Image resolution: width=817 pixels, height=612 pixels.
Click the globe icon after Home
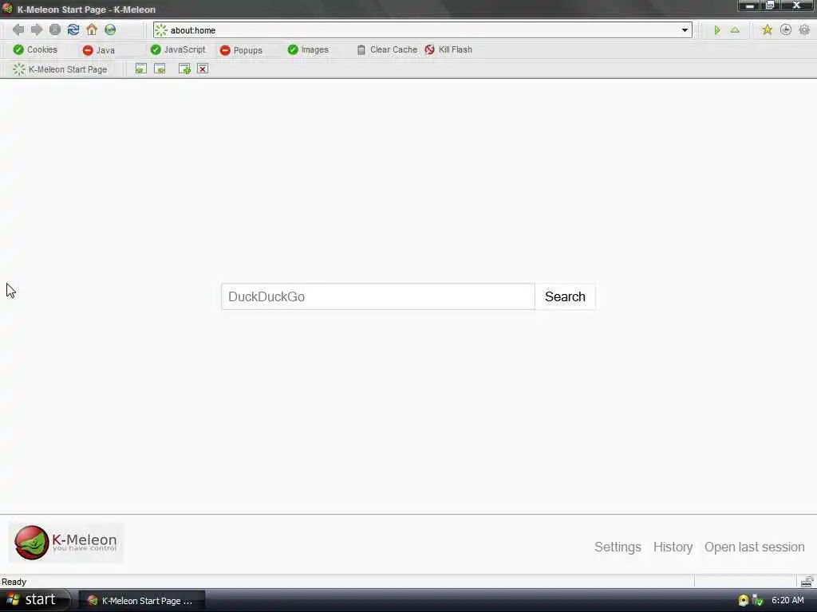coord(110,29)
